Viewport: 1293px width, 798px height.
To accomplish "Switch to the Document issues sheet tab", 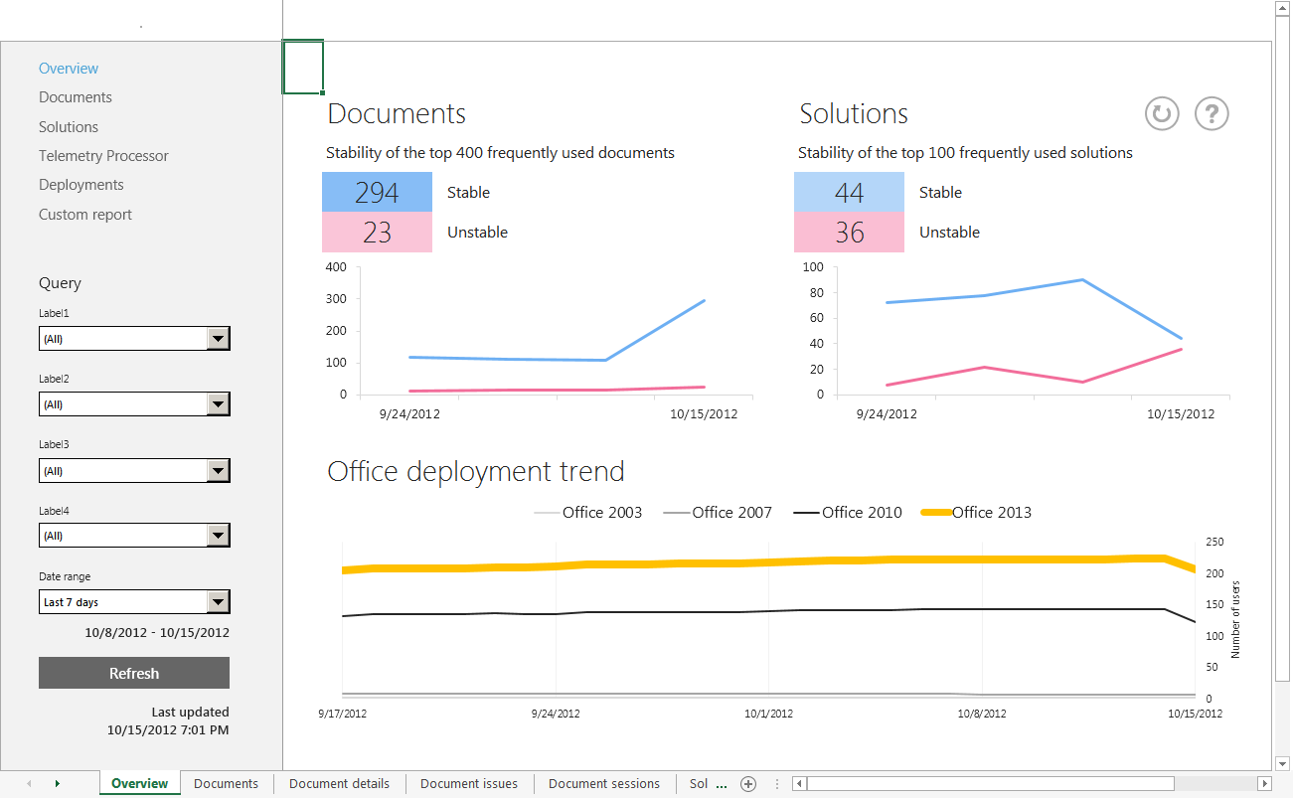I will (x=468, y=784).
